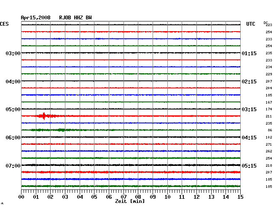The height and width of the screenshot is (208, 274).
Task: Select the 02:15 UTC time label
Action: (249, 82)
